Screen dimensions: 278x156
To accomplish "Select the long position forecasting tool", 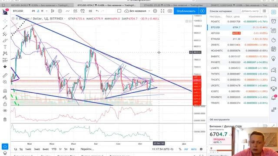I will [x=5, y=60].
